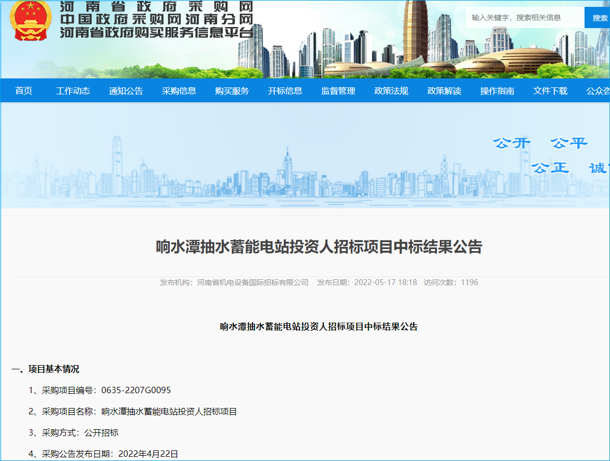Open 通知公告 in the navigation bar
The image size is (610, 461).
tap(126, 91)
